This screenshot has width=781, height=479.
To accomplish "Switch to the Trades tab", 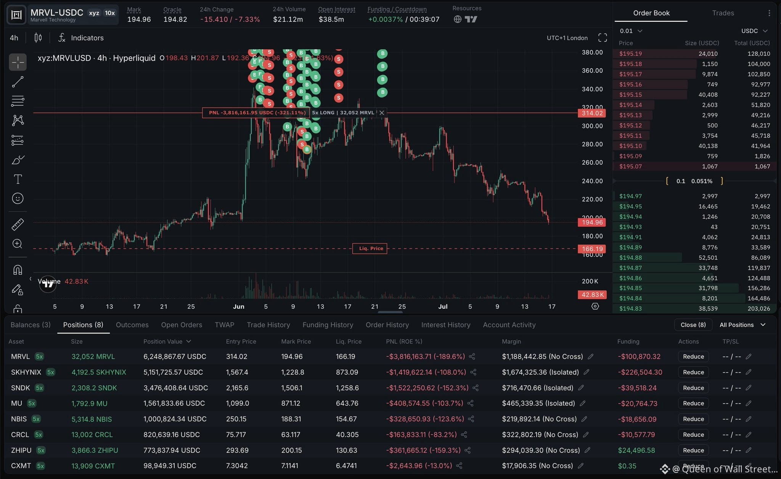I will click(723, 13).
